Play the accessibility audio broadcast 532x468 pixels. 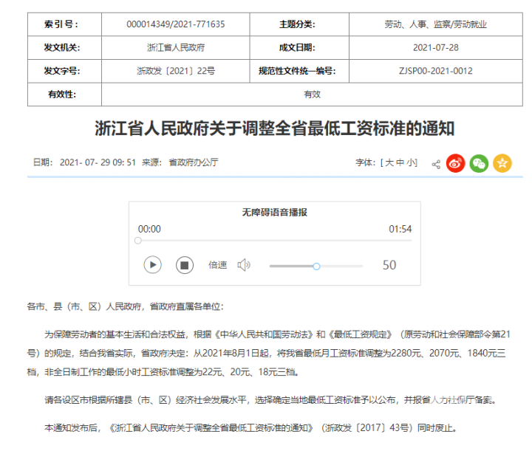point(153,265)
